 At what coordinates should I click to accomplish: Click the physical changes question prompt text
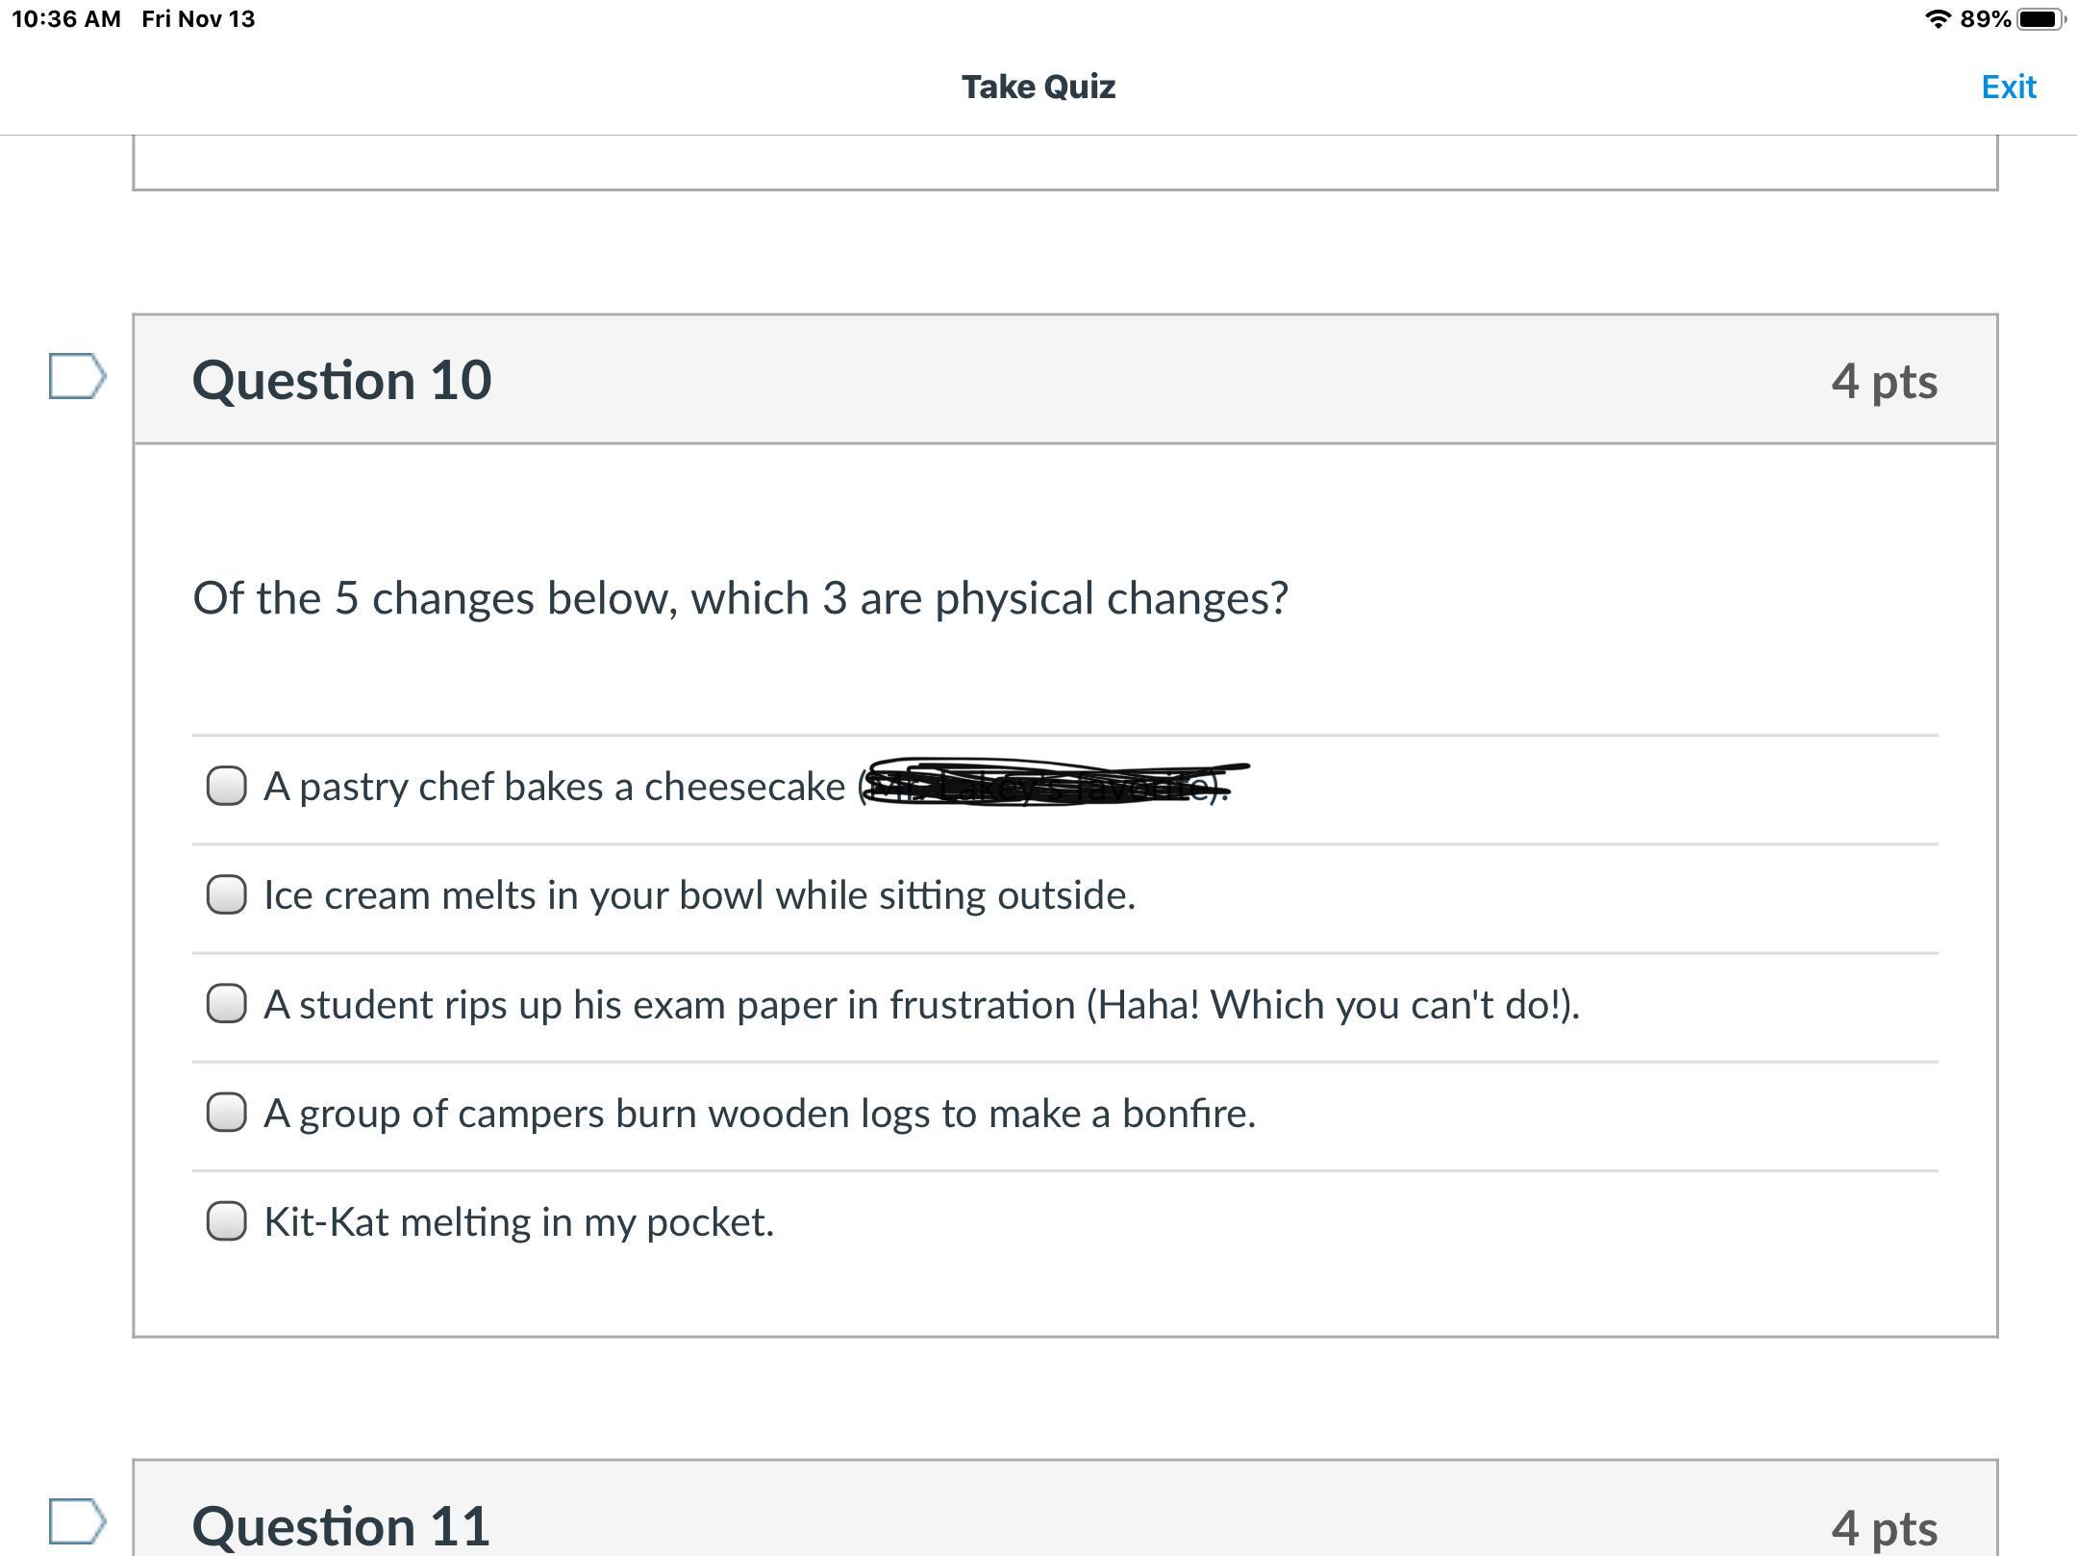[740, 598]
